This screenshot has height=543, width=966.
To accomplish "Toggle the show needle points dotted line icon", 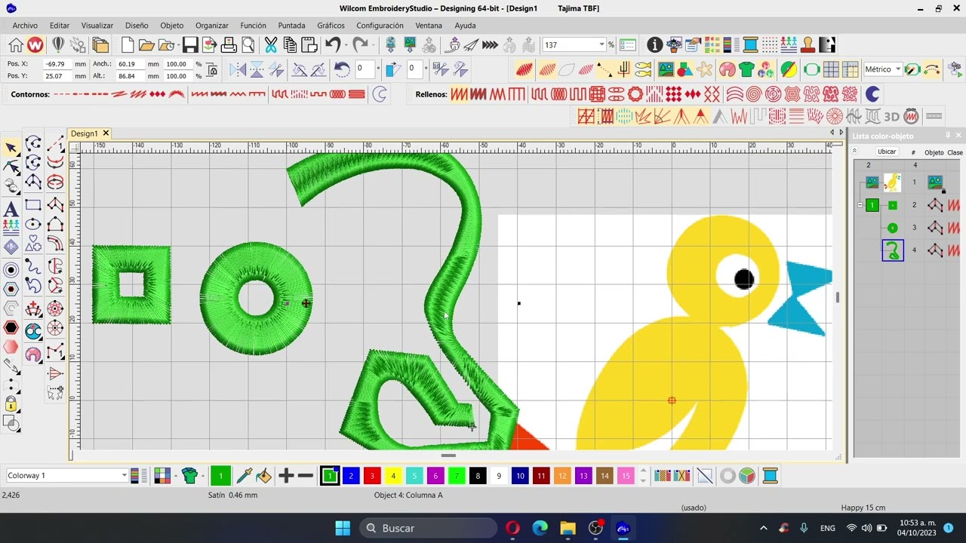I will pos(605,70).
